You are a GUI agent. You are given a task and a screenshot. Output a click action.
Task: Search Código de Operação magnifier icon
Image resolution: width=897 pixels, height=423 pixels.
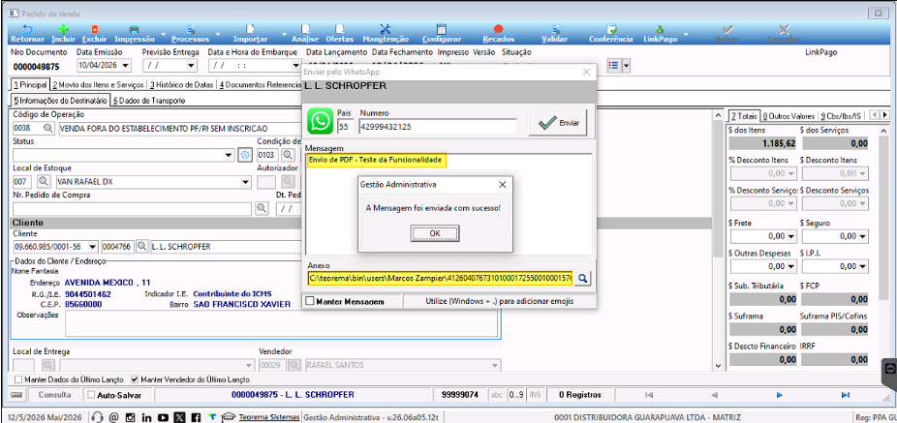pos(48,129)
